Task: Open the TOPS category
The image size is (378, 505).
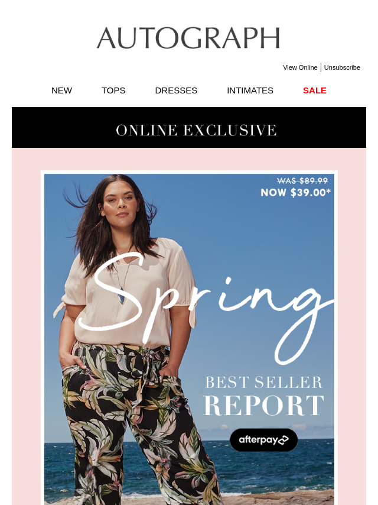Action: (x=113, y=90)
